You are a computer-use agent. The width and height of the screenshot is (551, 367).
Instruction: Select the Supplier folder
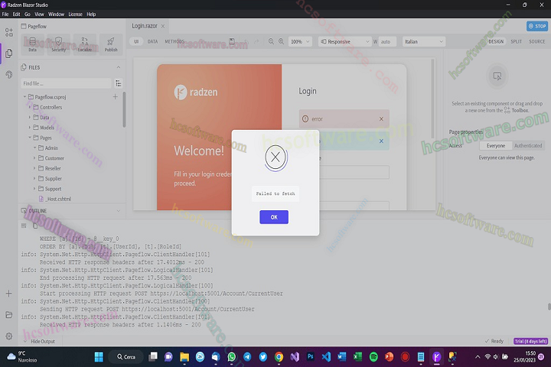[53, 178]
